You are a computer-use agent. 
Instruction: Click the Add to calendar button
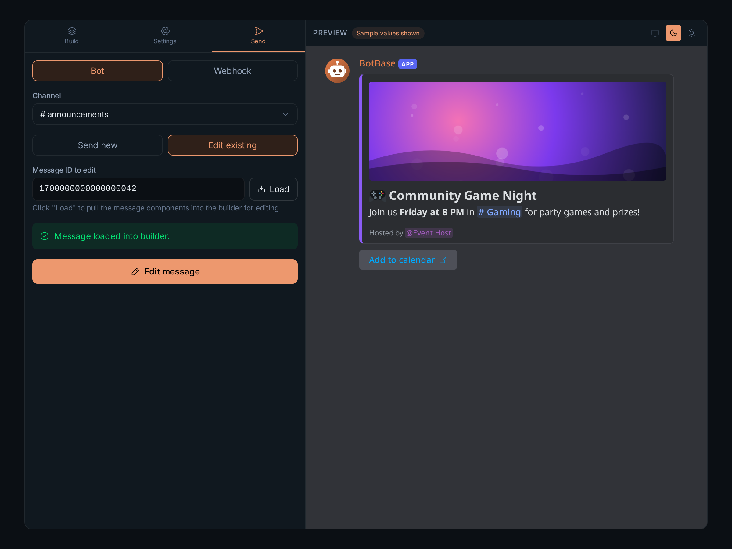[x=408, y=260]
